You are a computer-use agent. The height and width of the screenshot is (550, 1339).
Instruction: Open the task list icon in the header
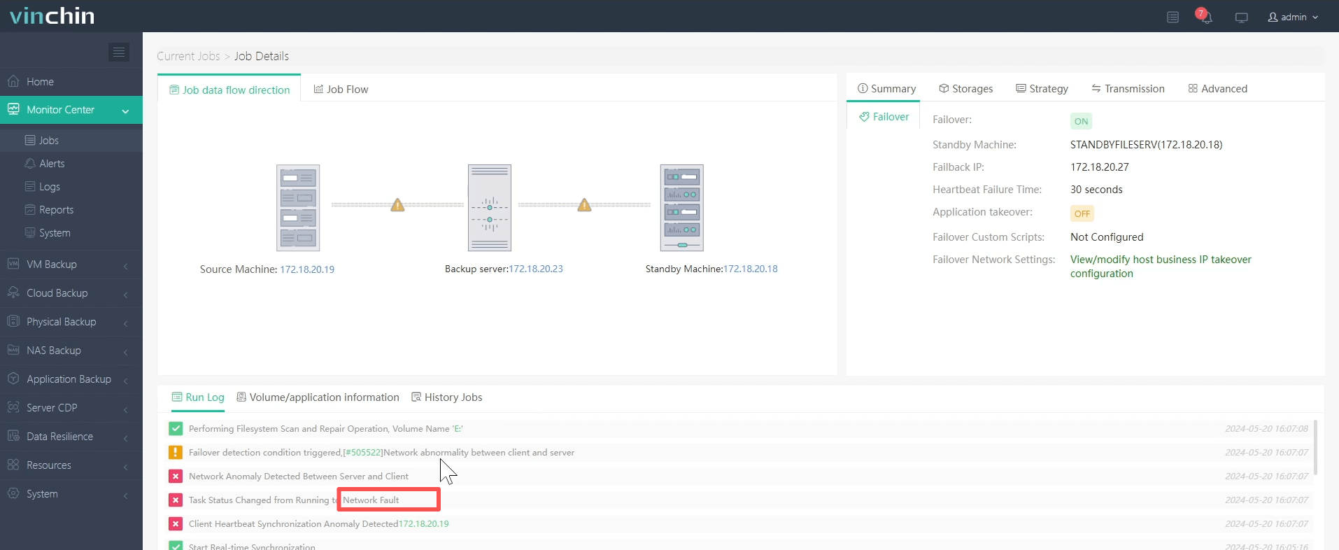point(1173,17)
